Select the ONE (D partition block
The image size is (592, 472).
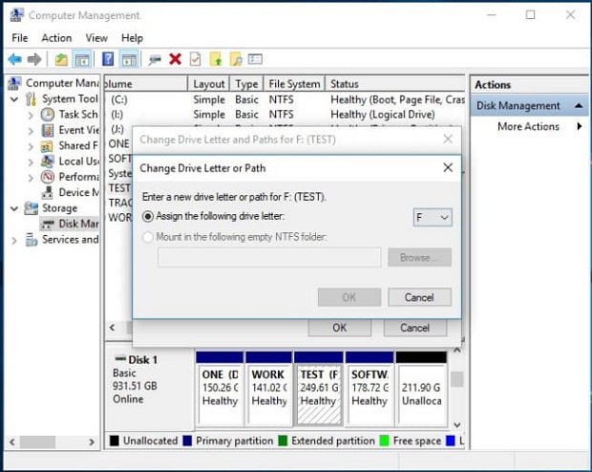[220, 389]
